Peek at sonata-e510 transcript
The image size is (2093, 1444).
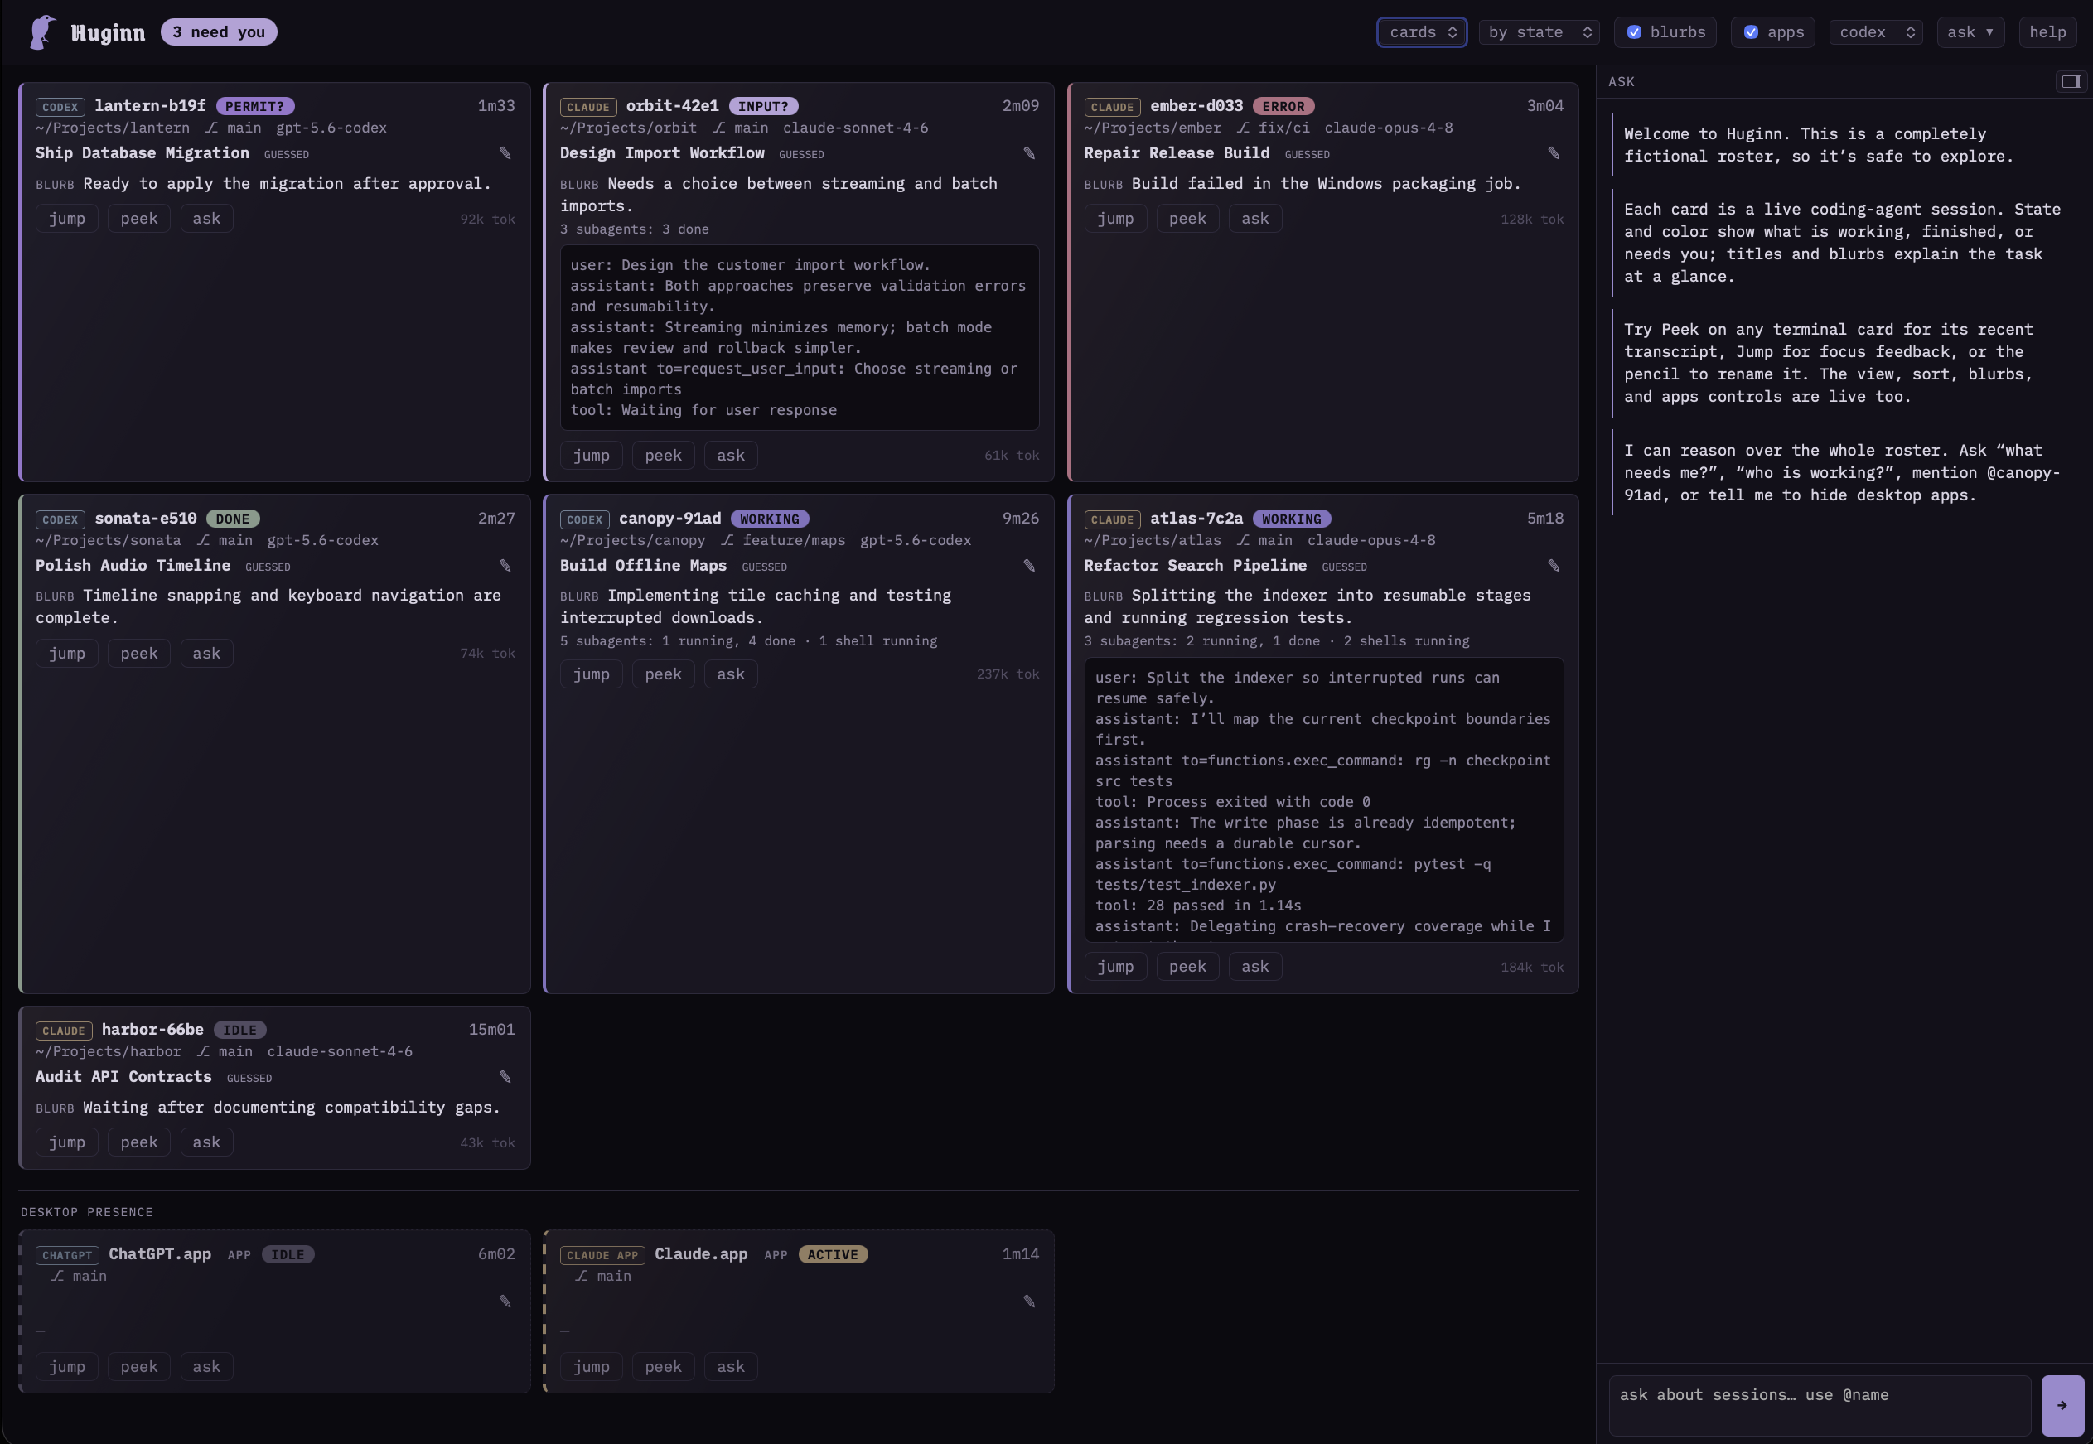click(139, 653)
